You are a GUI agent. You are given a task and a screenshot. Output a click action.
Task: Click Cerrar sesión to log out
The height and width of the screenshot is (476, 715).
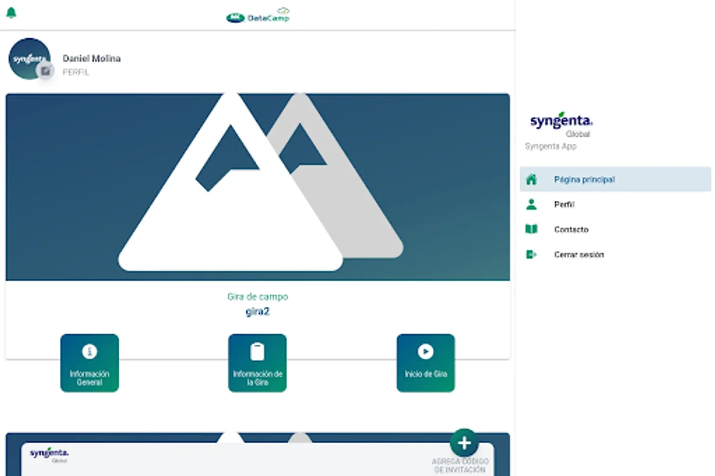(579, 254)
